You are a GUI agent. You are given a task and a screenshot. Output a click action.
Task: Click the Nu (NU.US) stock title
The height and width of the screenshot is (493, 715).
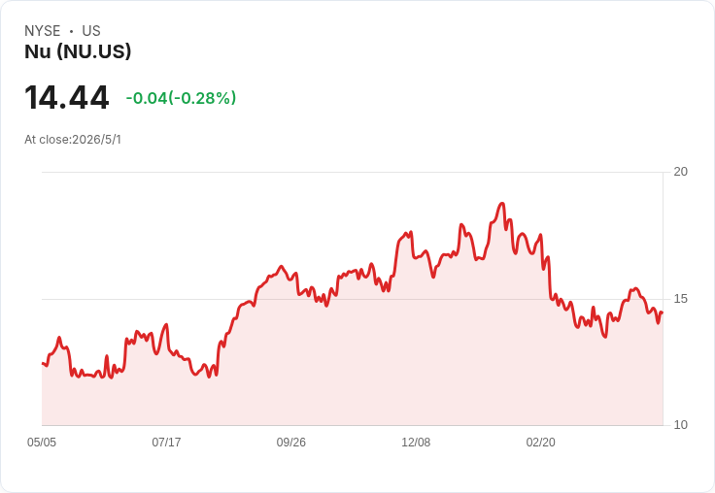78,51
